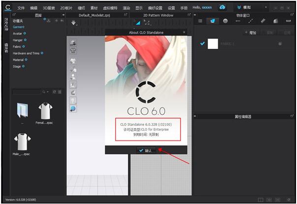Toggle the checkmark next to FABRIC 1
Viewport: 297px width, 204px height.
click(x=202, y=44)
